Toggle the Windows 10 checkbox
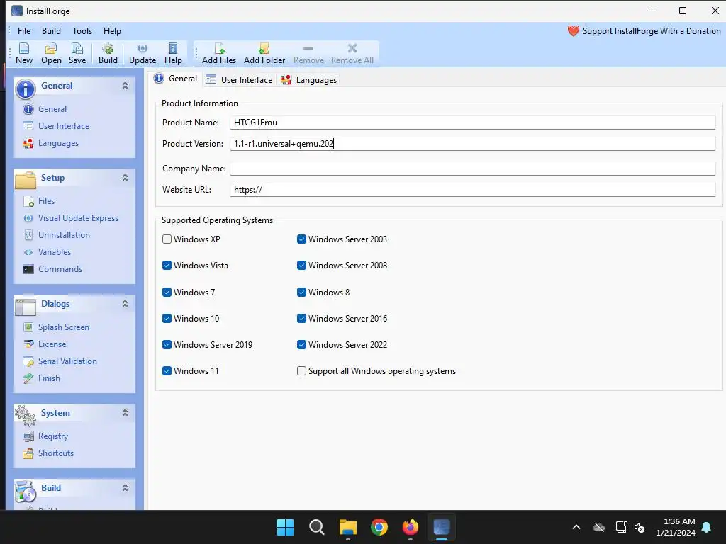 [x=167, y=319]
